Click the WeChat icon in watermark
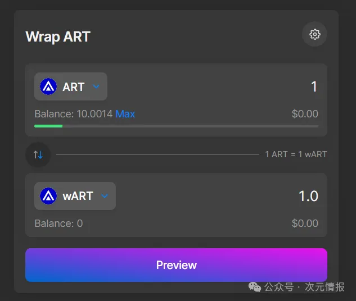Screen dimensions: 356x301 pyautogui.click(x=255, y=287)
